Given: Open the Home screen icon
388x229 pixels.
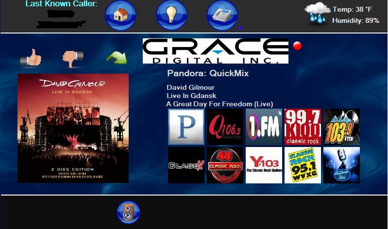Looking at the screenshot, I should coord(120,16).
